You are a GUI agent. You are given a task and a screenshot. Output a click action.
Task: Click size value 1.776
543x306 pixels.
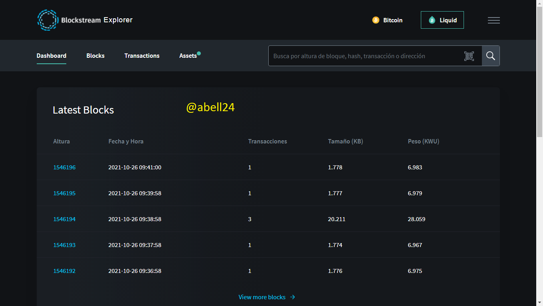[x=335, y=271]
